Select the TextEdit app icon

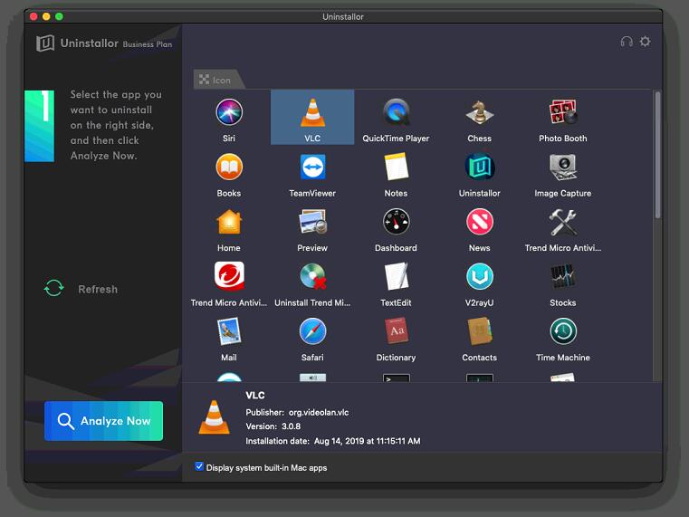pos(396,276)
